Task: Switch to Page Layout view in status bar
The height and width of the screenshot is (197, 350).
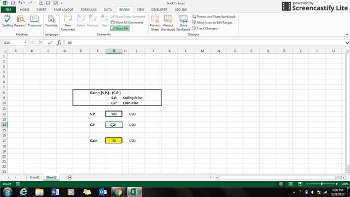Action: (290, 184)
